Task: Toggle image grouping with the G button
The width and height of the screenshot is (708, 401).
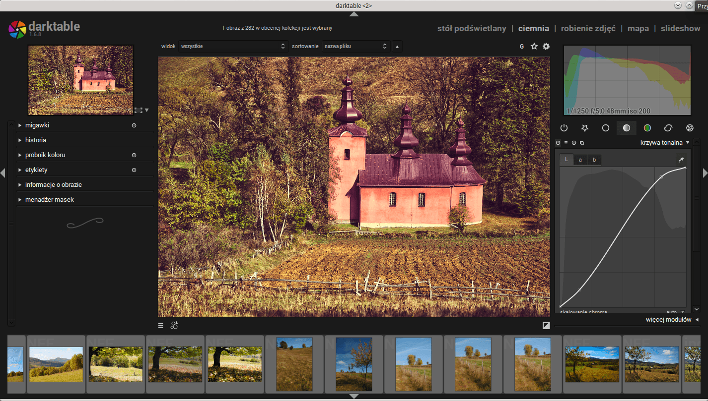Action: click(522, 46)
